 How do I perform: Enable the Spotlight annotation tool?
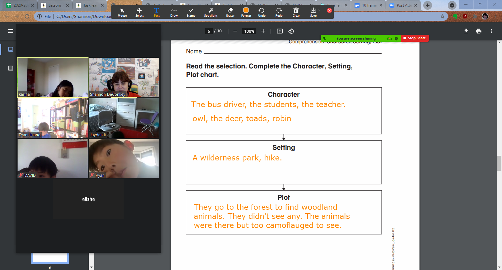coord(211,13)
